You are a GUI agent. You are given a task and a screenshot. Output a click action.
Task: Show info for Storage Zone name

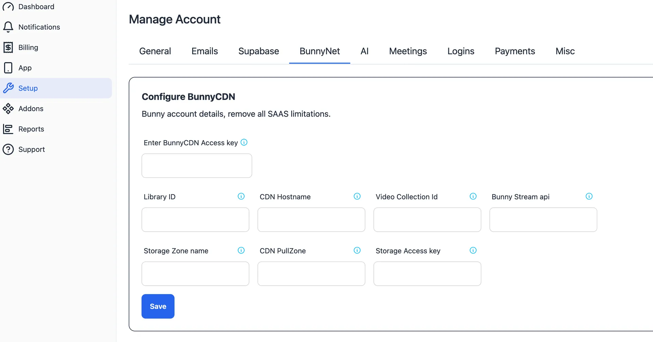point(241,250)
